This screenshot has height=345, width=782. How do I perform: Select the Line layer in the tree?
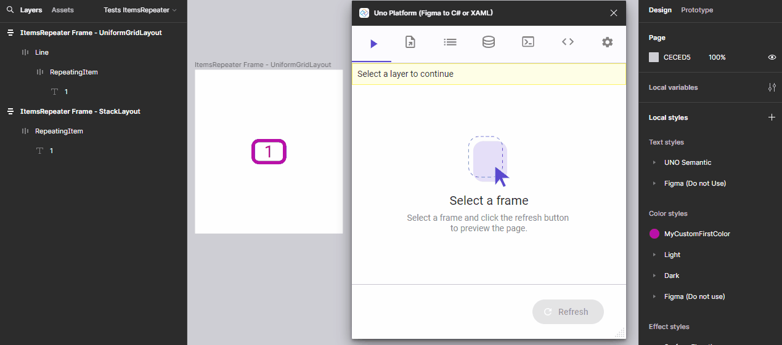coord(42,52)
